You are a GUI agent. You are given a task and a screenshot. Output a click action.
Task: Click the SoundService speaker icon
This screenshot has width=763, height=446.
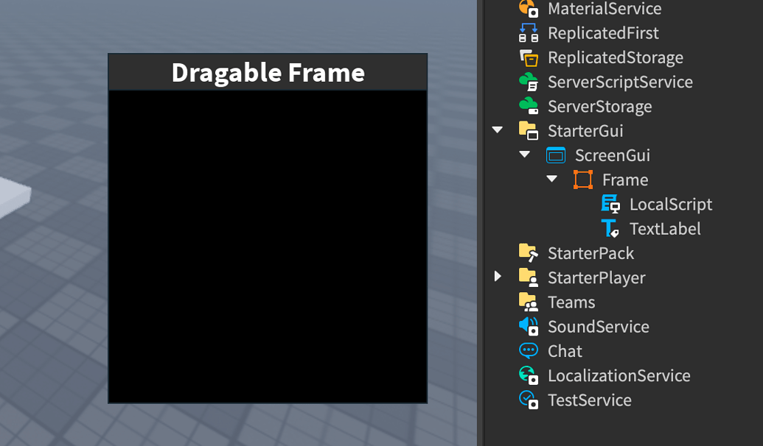[x=529, y=326]
